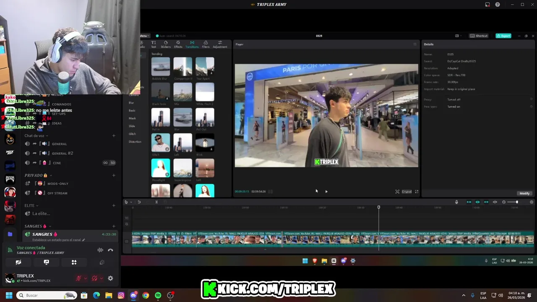Open the Stickers tab in CapCut
537x302 pixels.
coord(165,44)
